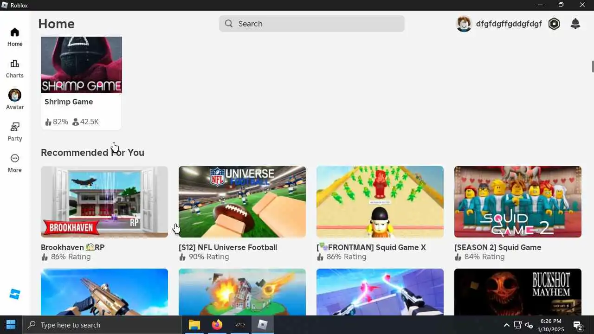Open Firefox from taskbar
The width and height of the screenshot is (594, 334).
point(217,325)
